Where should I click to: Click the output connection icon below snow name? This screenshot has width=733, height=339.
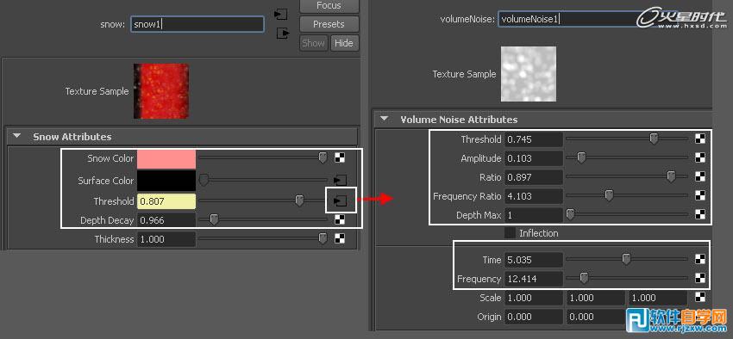[283, 34]
